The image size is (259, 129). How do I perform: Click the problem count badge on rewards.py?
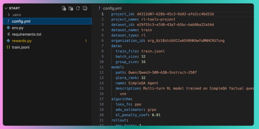86,41
